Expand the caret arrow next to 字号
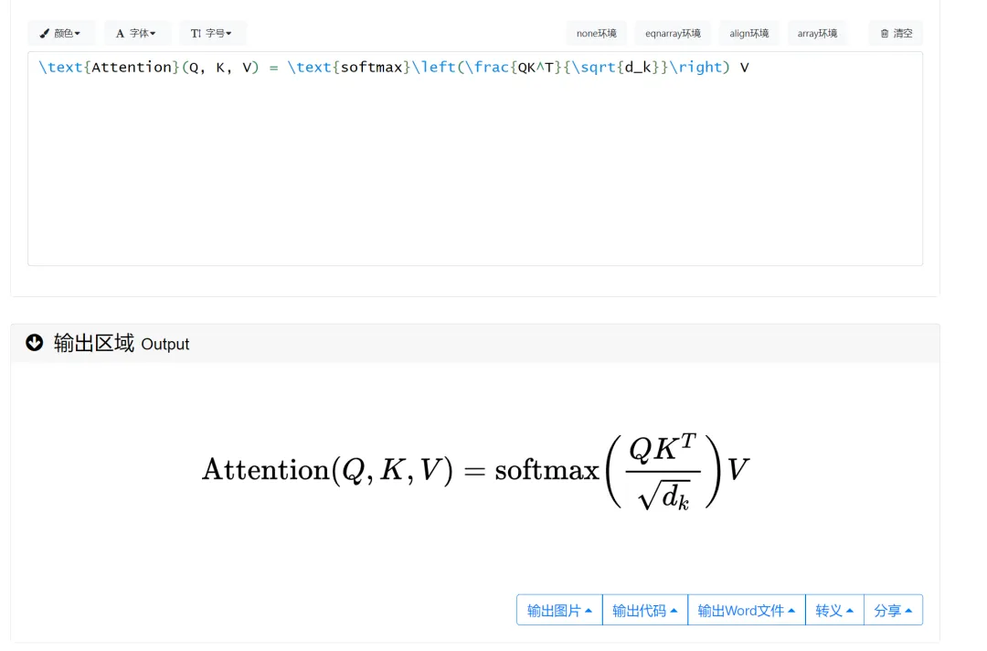The image size is (987, 651). tap(228, 34)
